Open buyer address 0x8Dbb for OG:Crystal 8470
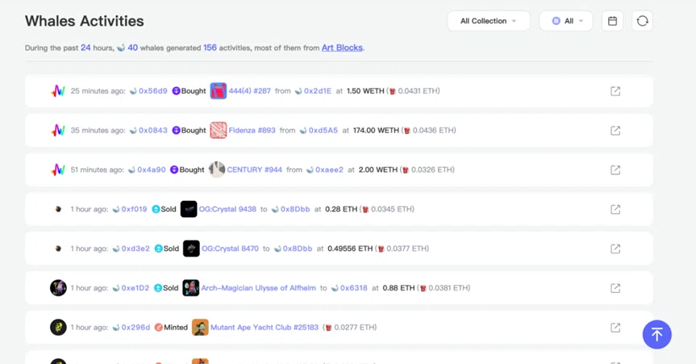696x364 pixels. [x=298, y=249]
